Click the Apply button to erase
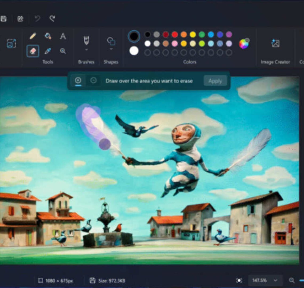 click(215, 81)
